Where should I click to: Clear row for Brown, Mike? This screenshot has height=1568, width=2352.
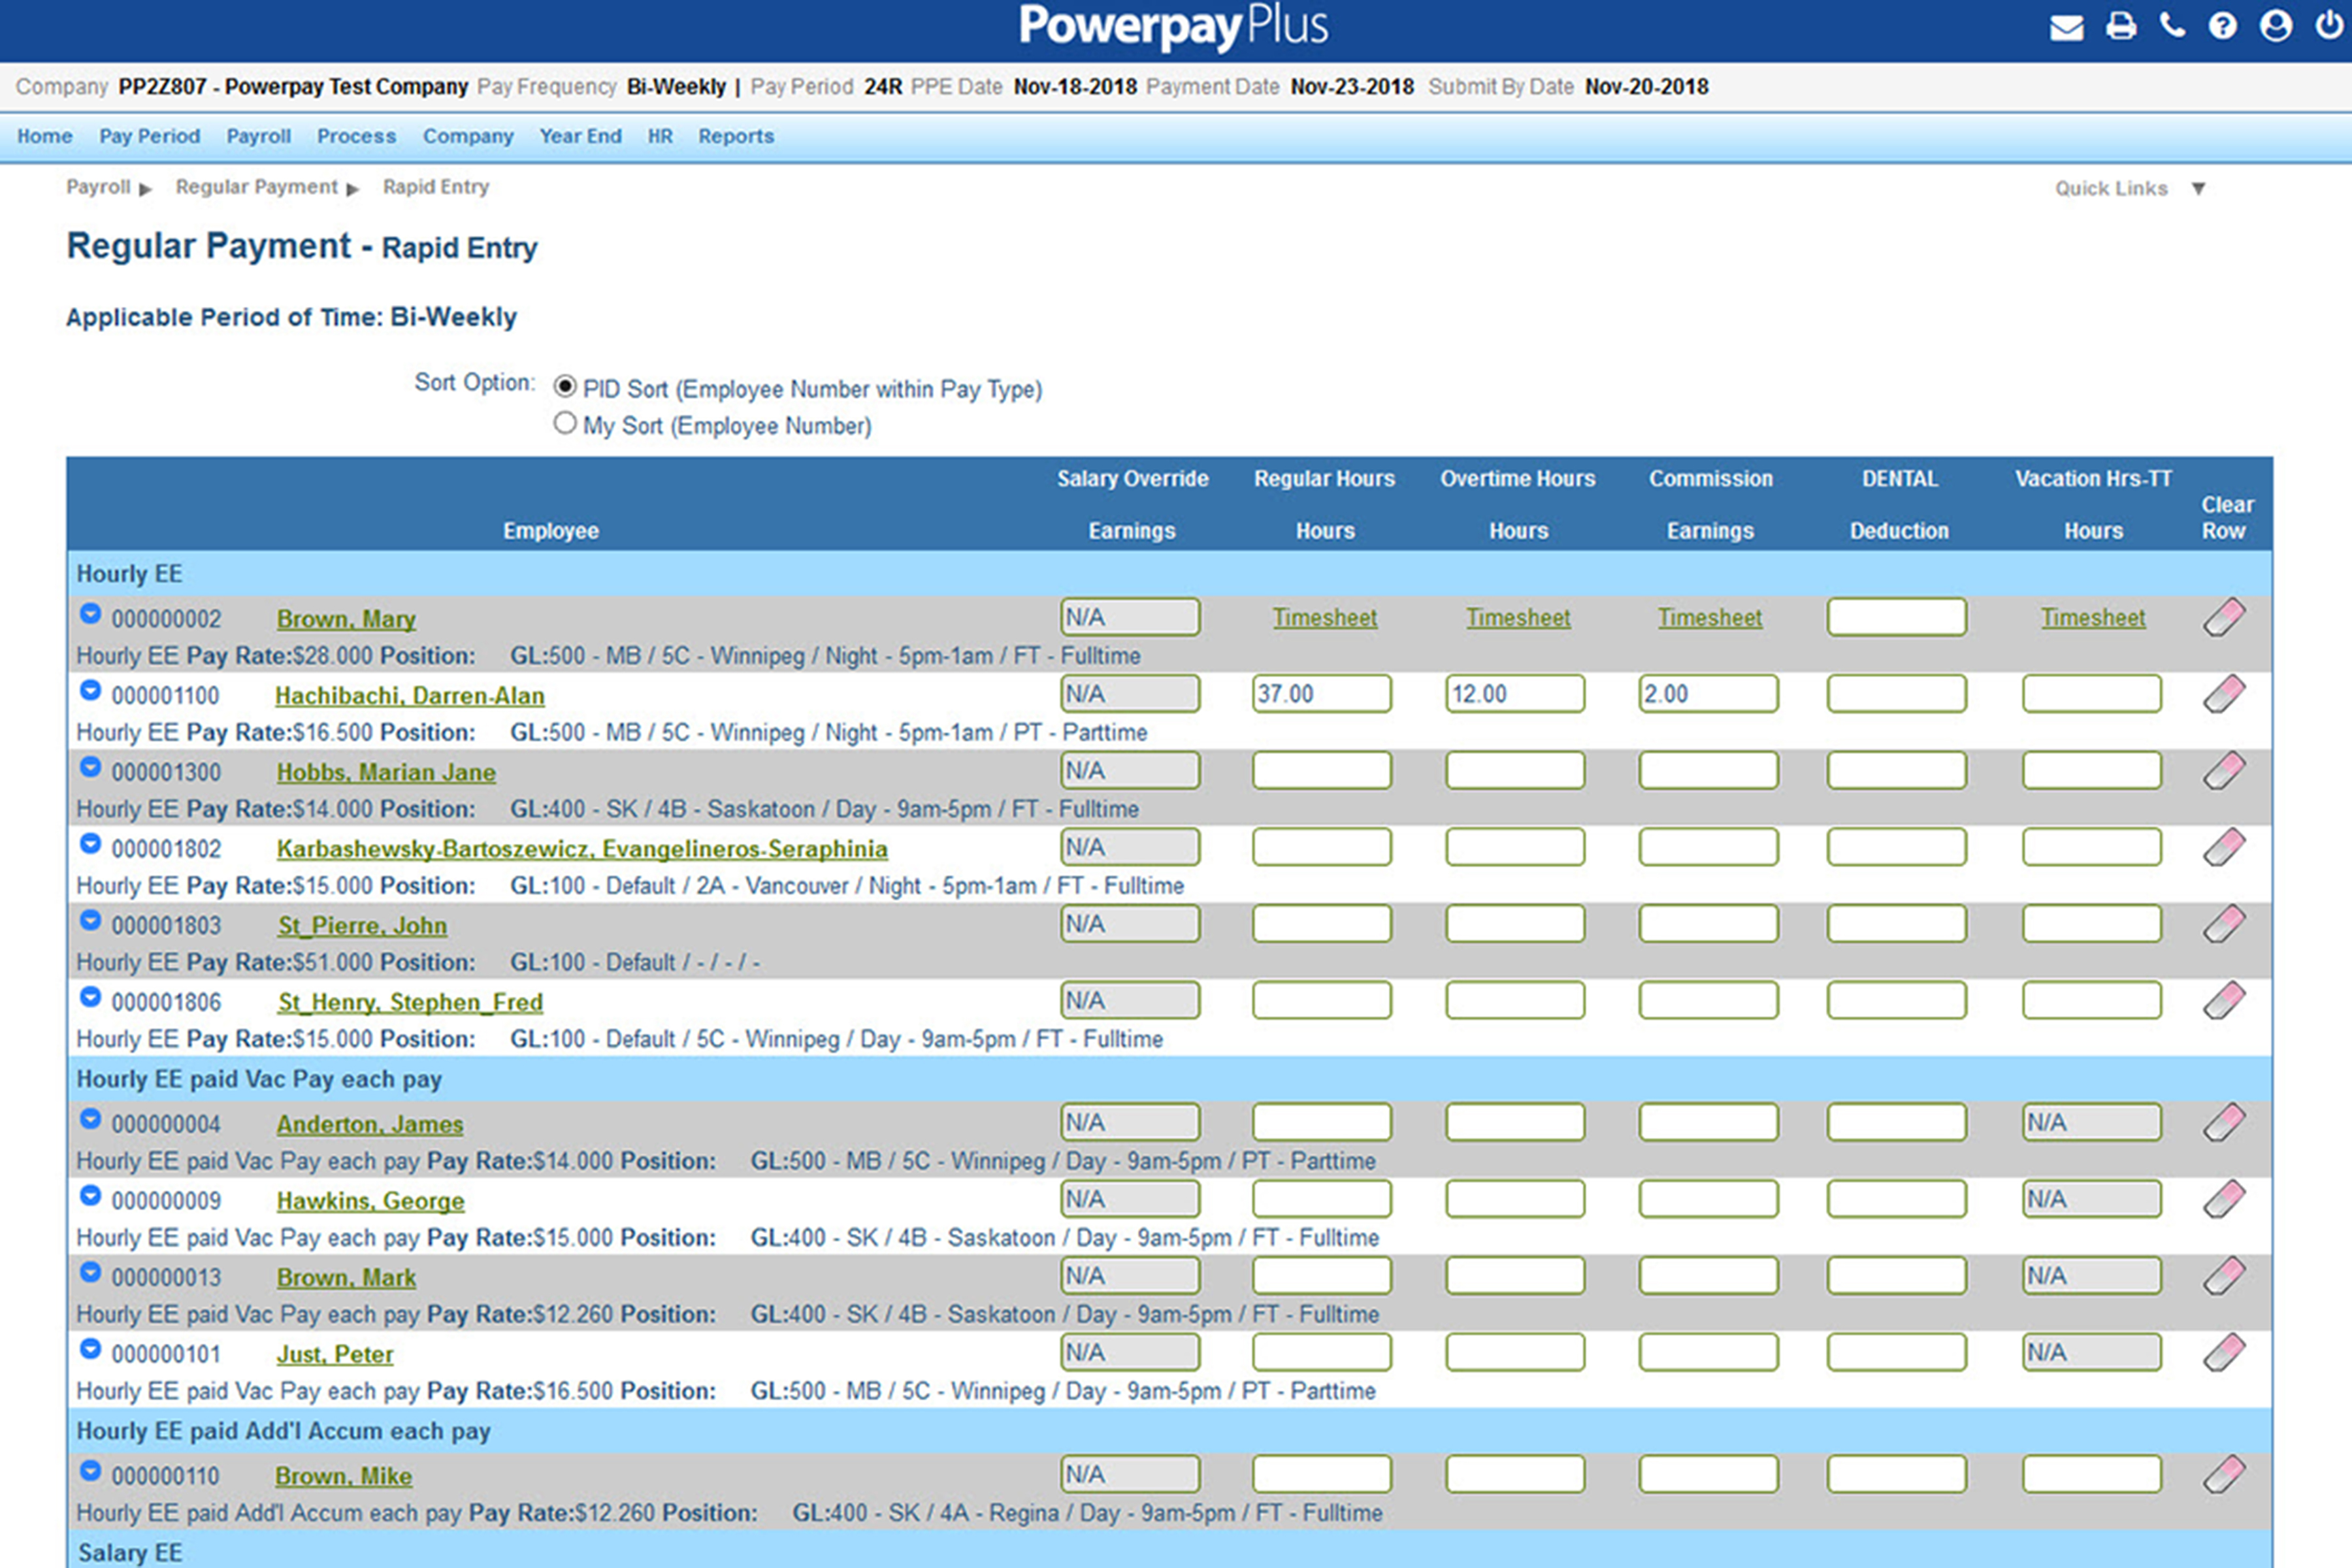point(2223,1474)
